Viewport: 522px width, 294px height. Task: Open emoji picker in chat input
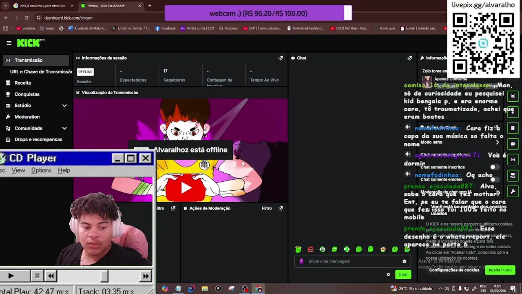[404, 261]
